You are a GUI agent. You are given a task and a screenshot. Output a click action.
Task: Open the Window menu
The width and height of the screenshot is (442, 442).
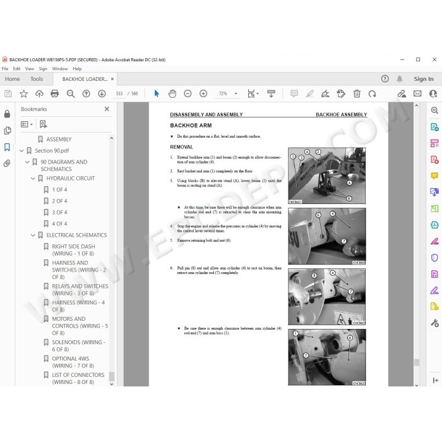click(x=60, y=68)
